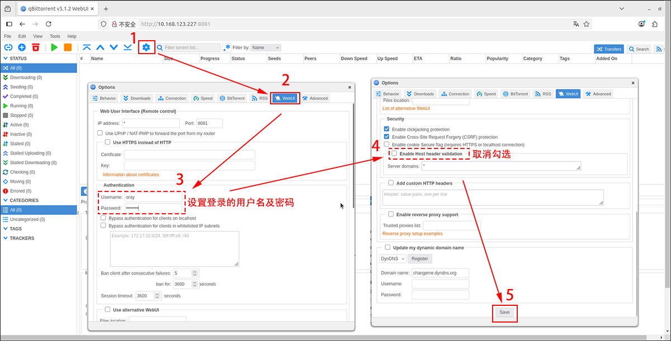Switch to Connection tab in left Options dialog
This screenshot has width=671, height=341.
tap(171, 98)
